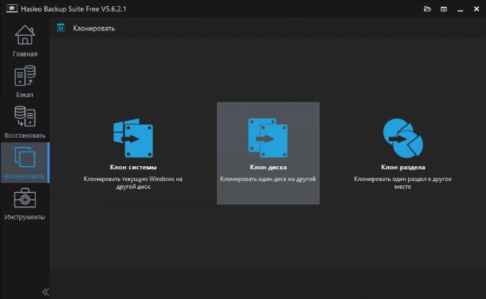Screen dimensions: 486x299
Task: Select the Бэкап backup icon
Action: point(24,76)
